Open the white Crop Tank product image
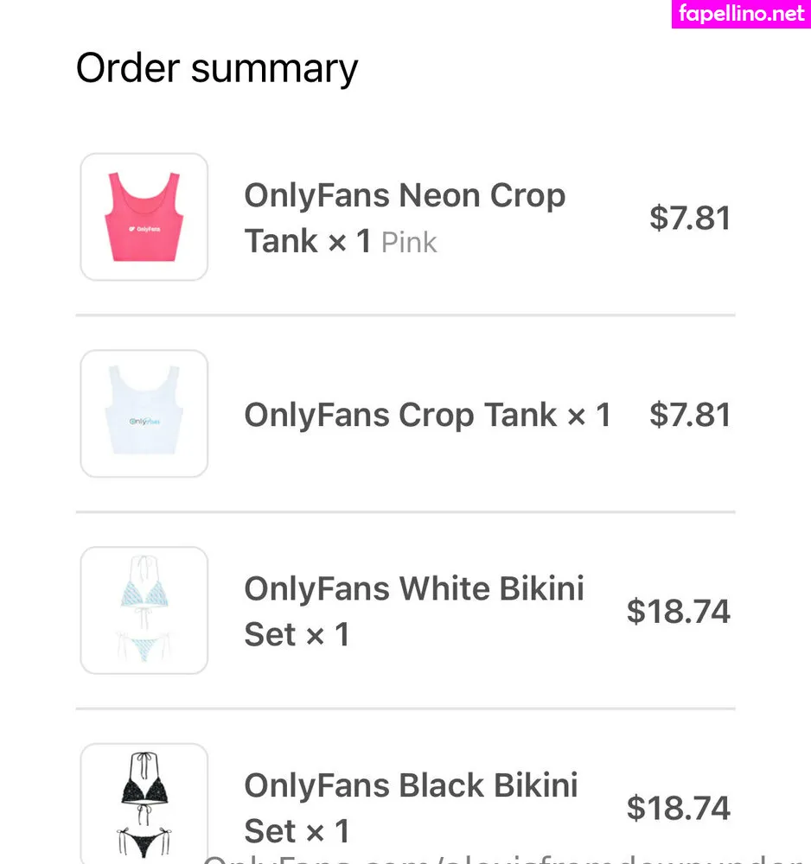This screenshot has height=864, width=811. click(144, 414)
